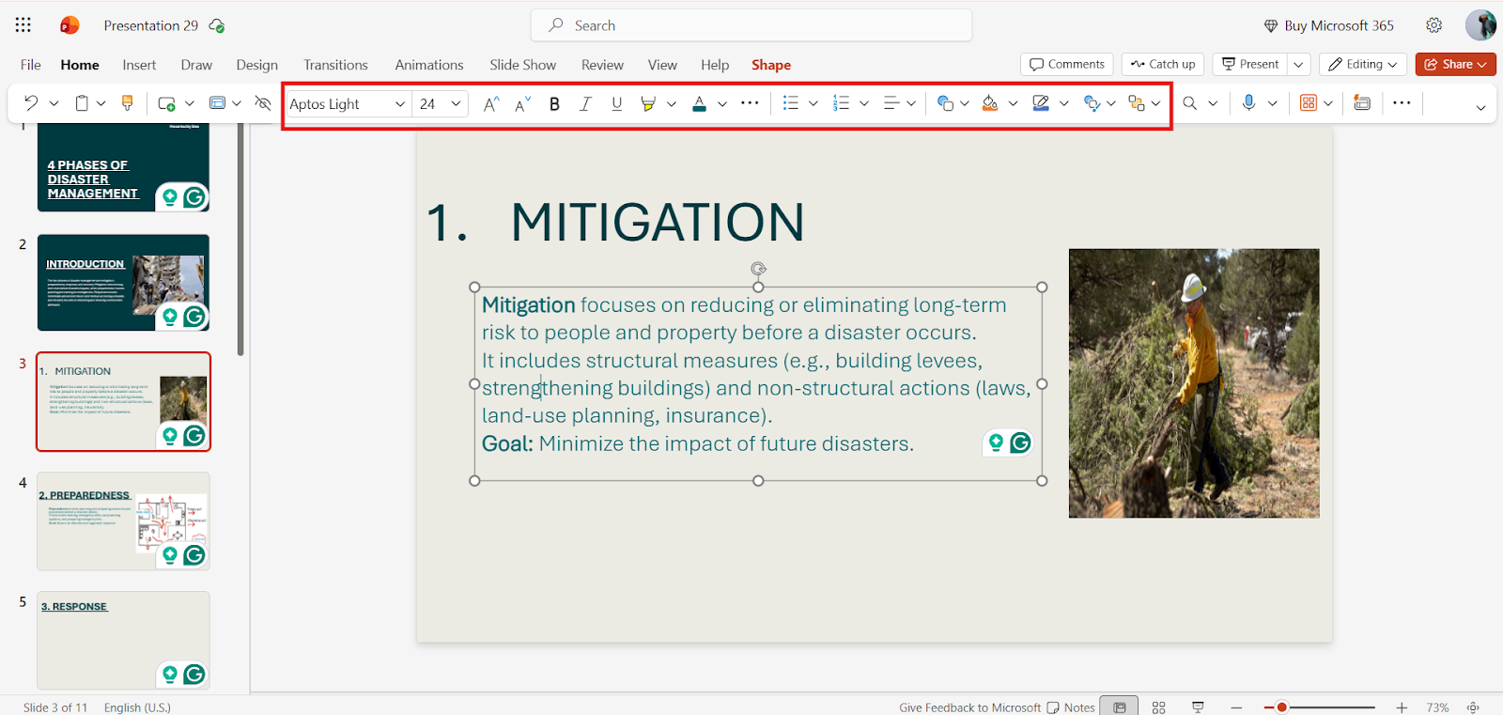Apply the text highlight color
The width and height of the screenshot is (1503, 715).
647,104
